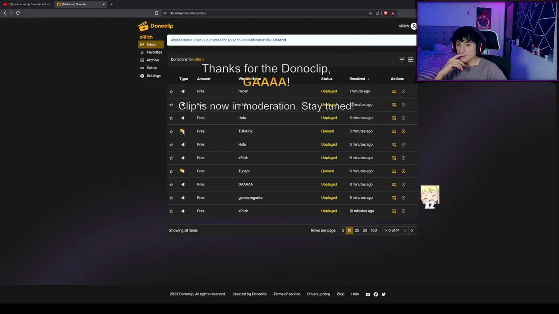The width and height of the screenshot is (559, 314).
Task: Open Terms of service footer link
Action: click(x=287, y=294)
